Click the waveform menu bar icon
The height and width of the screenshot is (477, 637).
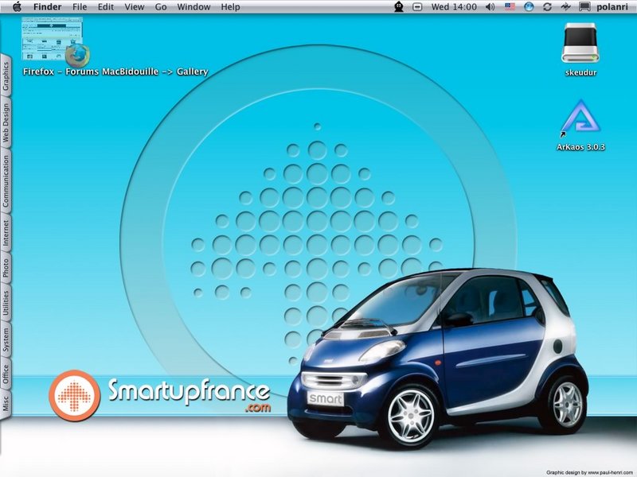(565, 7)
